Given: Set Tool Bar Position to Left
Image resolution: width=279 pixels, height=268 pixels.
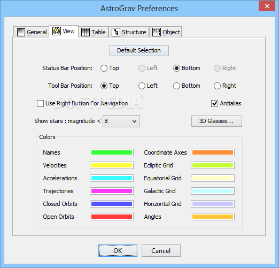Looking at the screenshot, I should tap(142, 86).
